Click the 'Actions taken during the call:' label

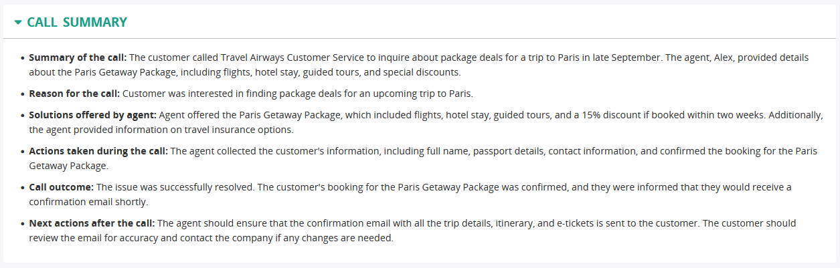click(x=98, y=151)
